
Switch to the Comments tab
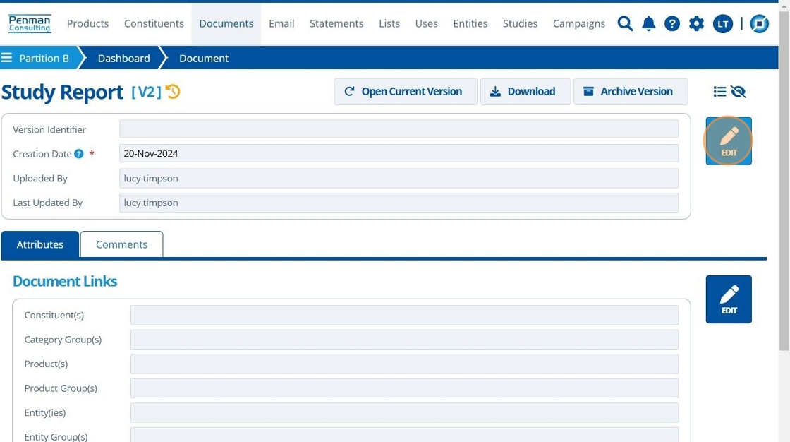pos(121,245)
